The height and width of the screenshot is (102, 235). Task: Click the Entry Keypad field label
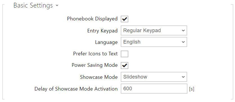coord(102,31)
